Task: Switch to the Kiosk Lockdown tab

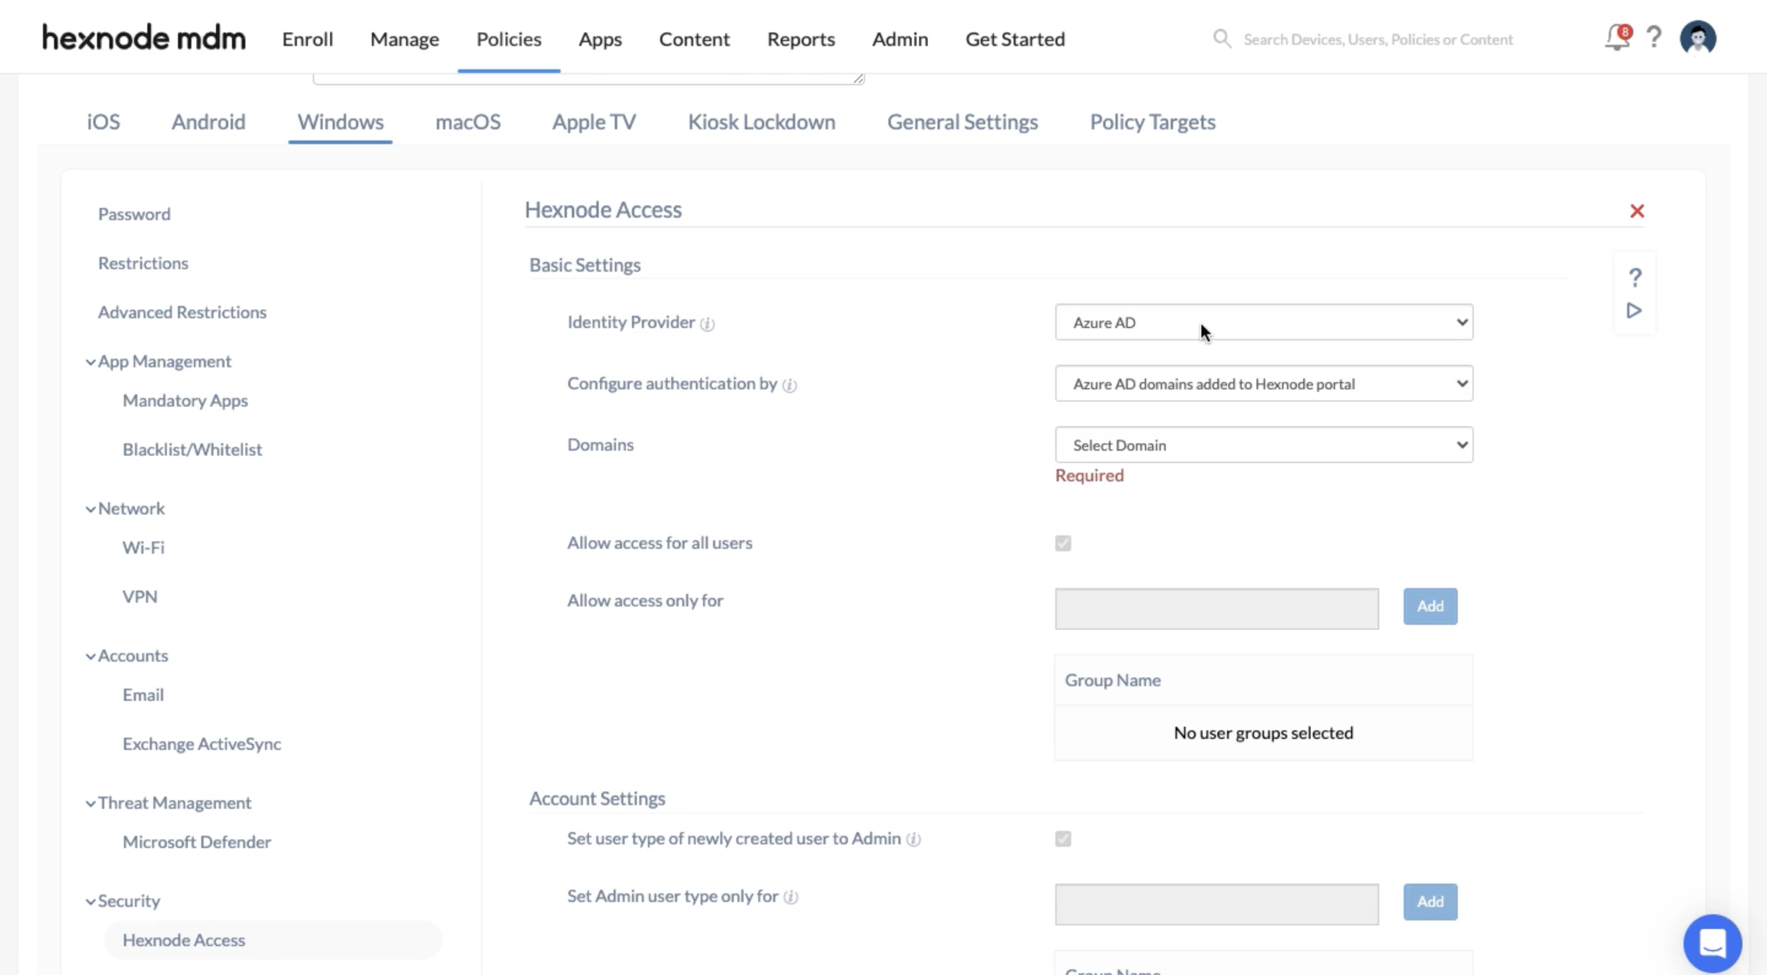Action: pyautogui.click(x=761, y=122)
